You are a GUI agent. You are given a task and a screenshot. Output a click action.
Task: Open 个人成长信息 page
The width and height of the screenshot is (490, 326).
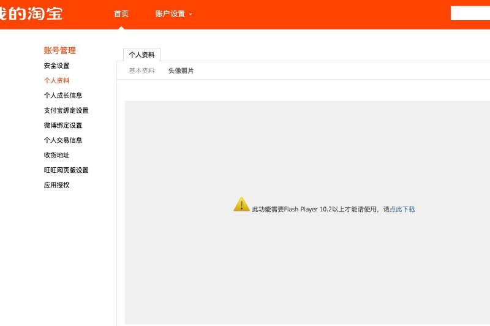click(x=63, y=96)
